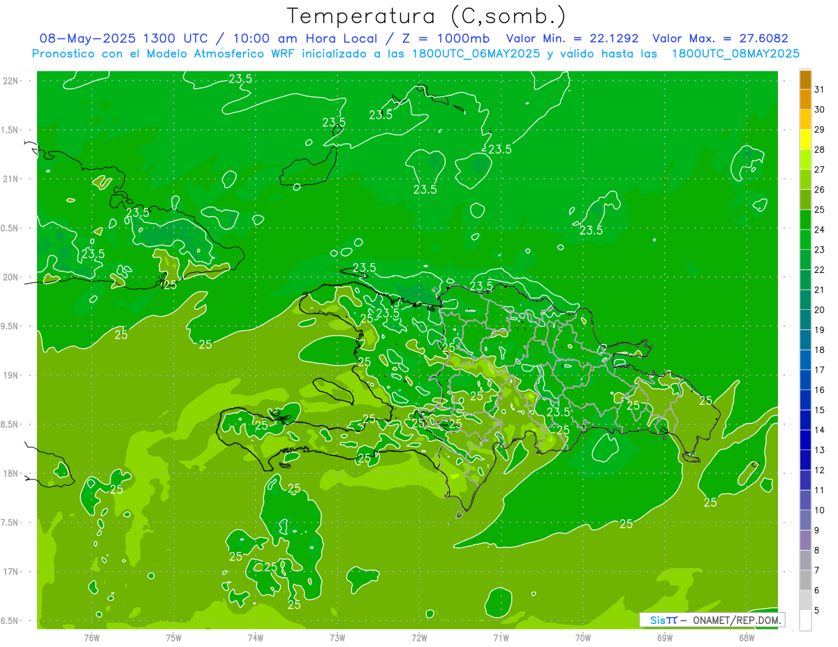Click the longitude axis label "71W"
The image size is (838, 647).
pyautogui.click(x=501, y=637)
